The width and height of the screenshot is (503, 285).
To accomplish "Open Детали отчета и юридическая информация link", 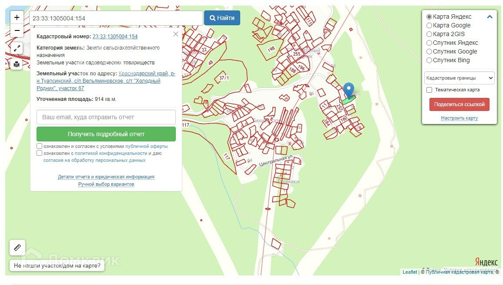I will click(106, 177).
